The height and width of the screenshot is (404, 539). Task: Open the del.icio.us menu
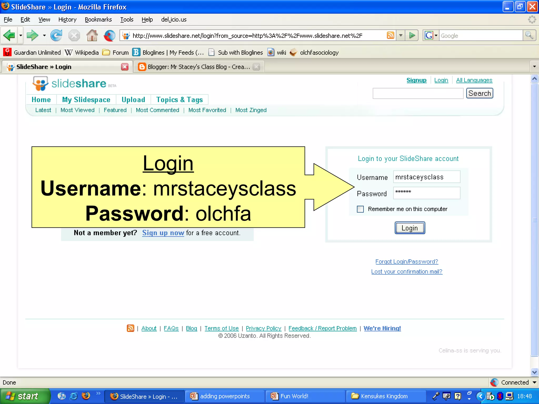[x=174, y=19]
